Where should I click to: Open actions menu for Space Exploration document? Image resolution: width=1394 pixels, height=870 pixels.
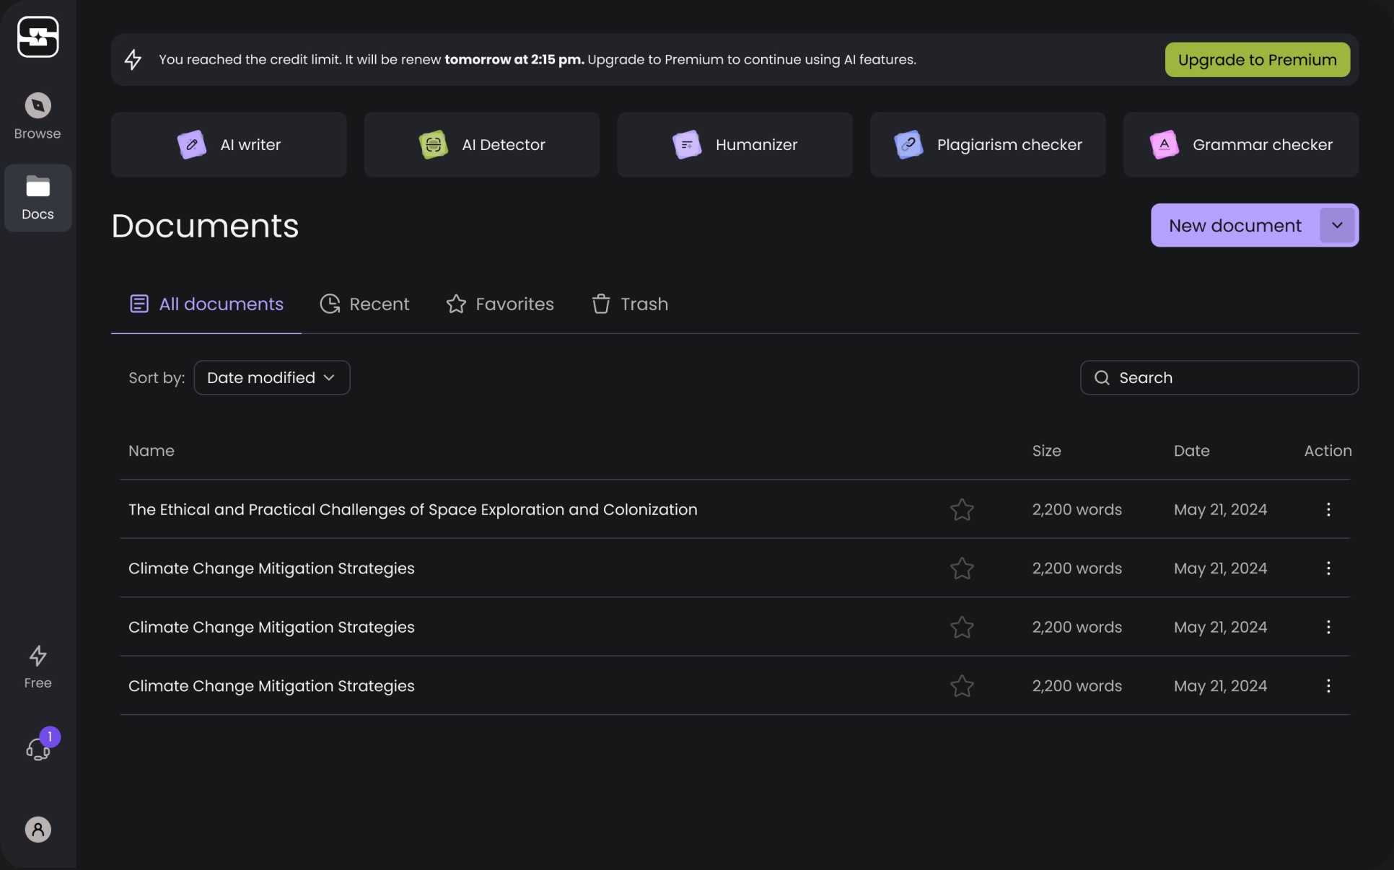(x=1328, y=509)
